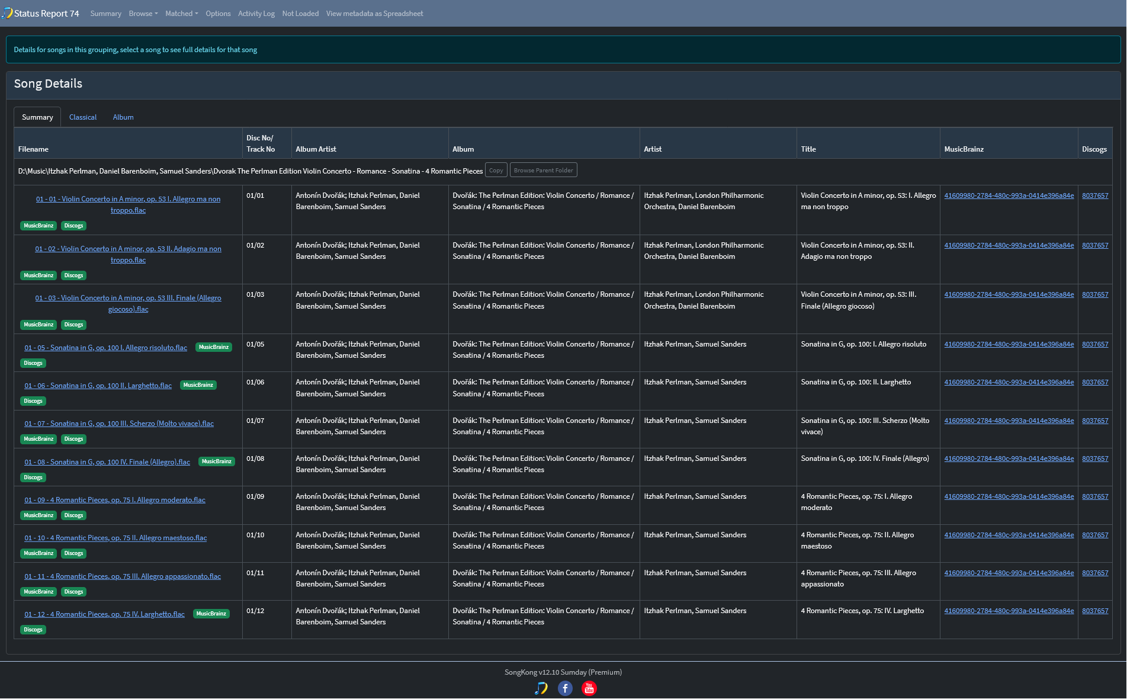Click MusicBrainz badge for track 01 - 05
Image resolution: width=1127 pixels, height=699 pixels.
point(214,347)
